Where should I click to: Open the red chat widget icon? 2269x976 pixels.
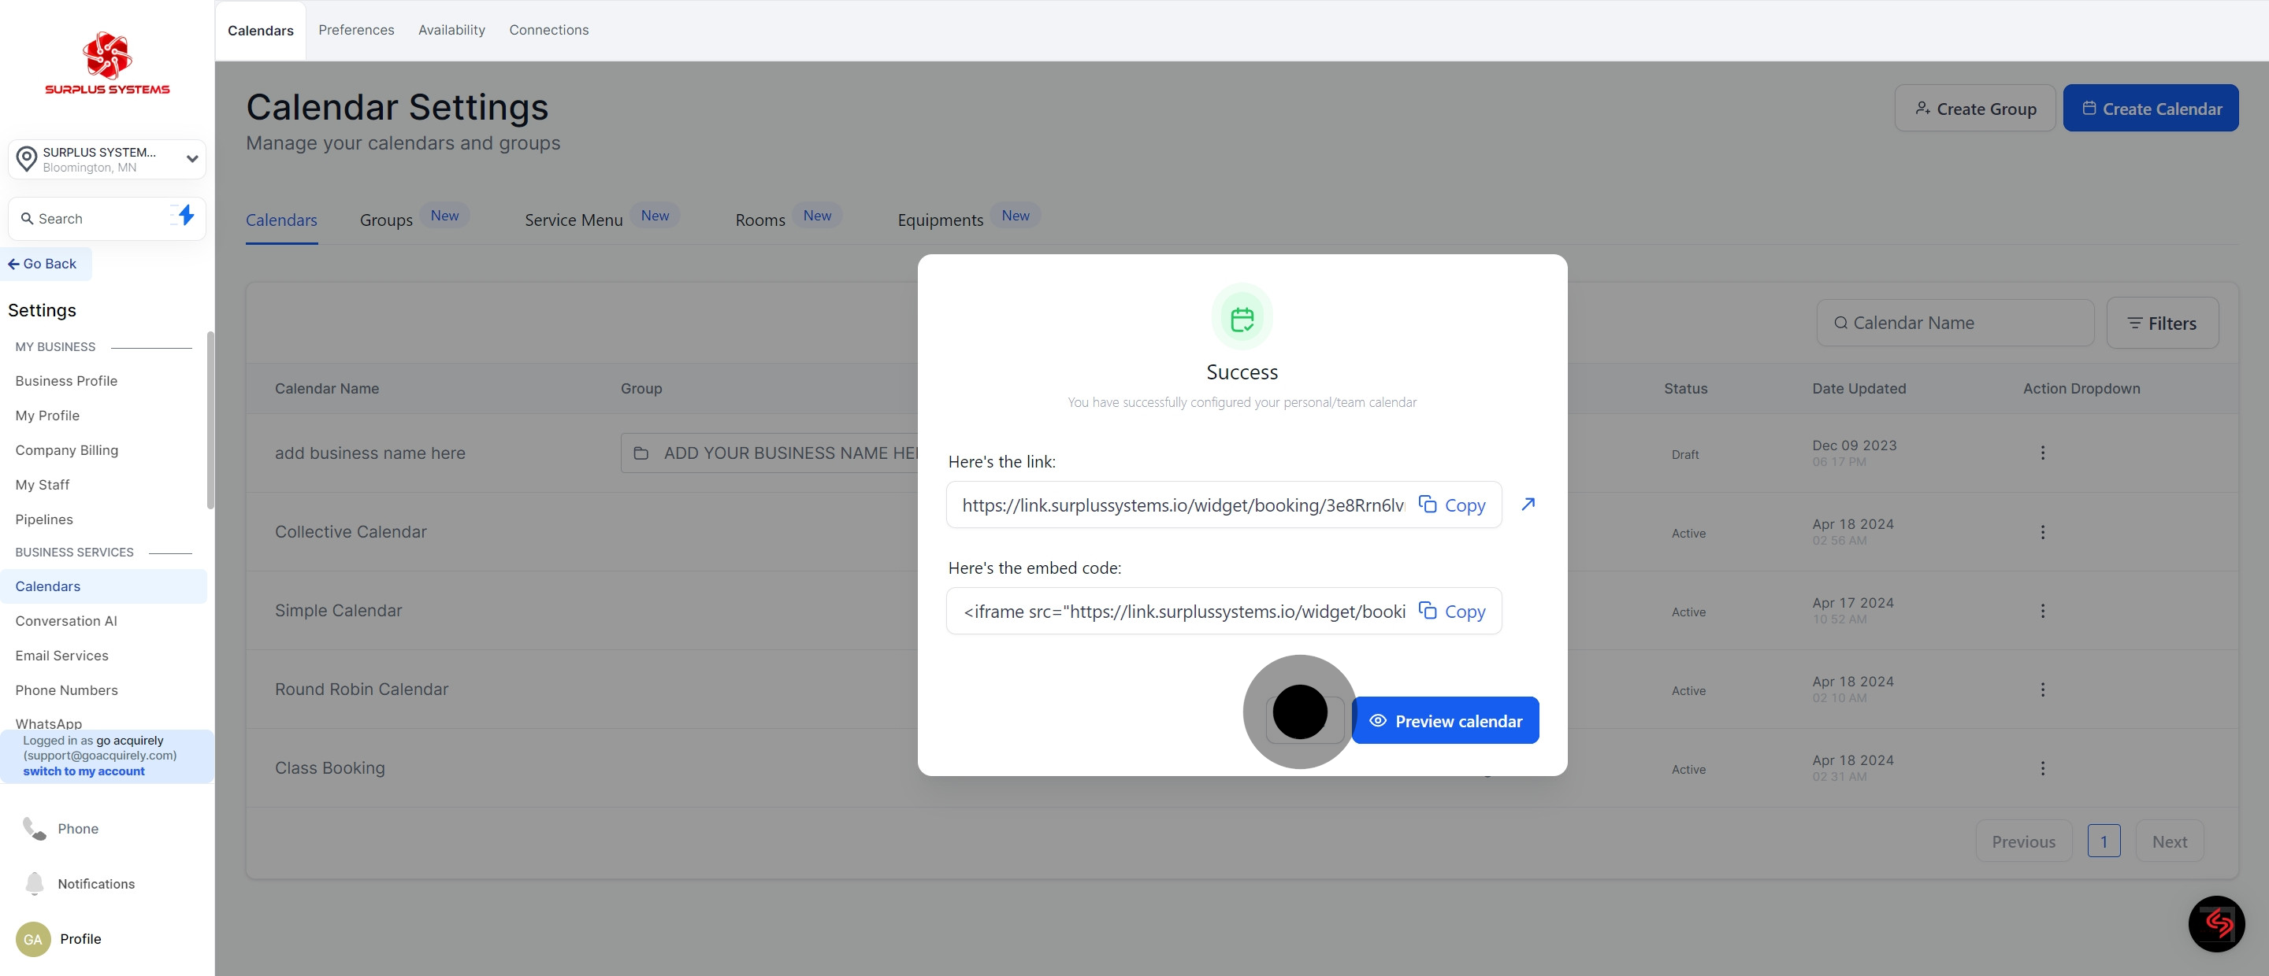tap(2216, 923)
